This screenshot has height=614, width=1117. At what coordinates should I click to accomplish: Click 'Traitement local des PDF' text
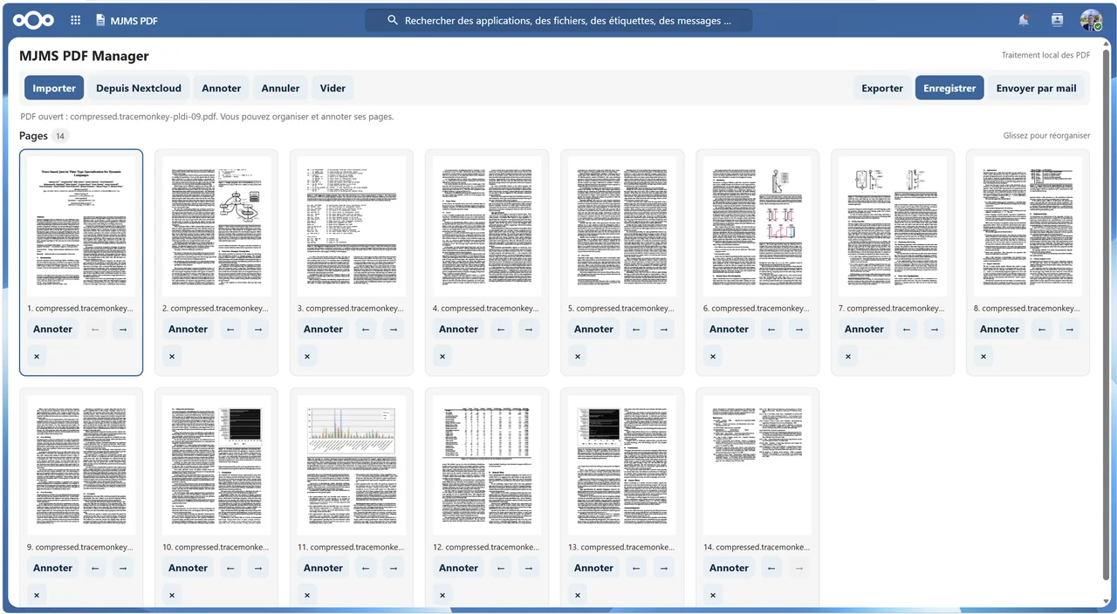pyautogui.click(x=1045, y=55)
